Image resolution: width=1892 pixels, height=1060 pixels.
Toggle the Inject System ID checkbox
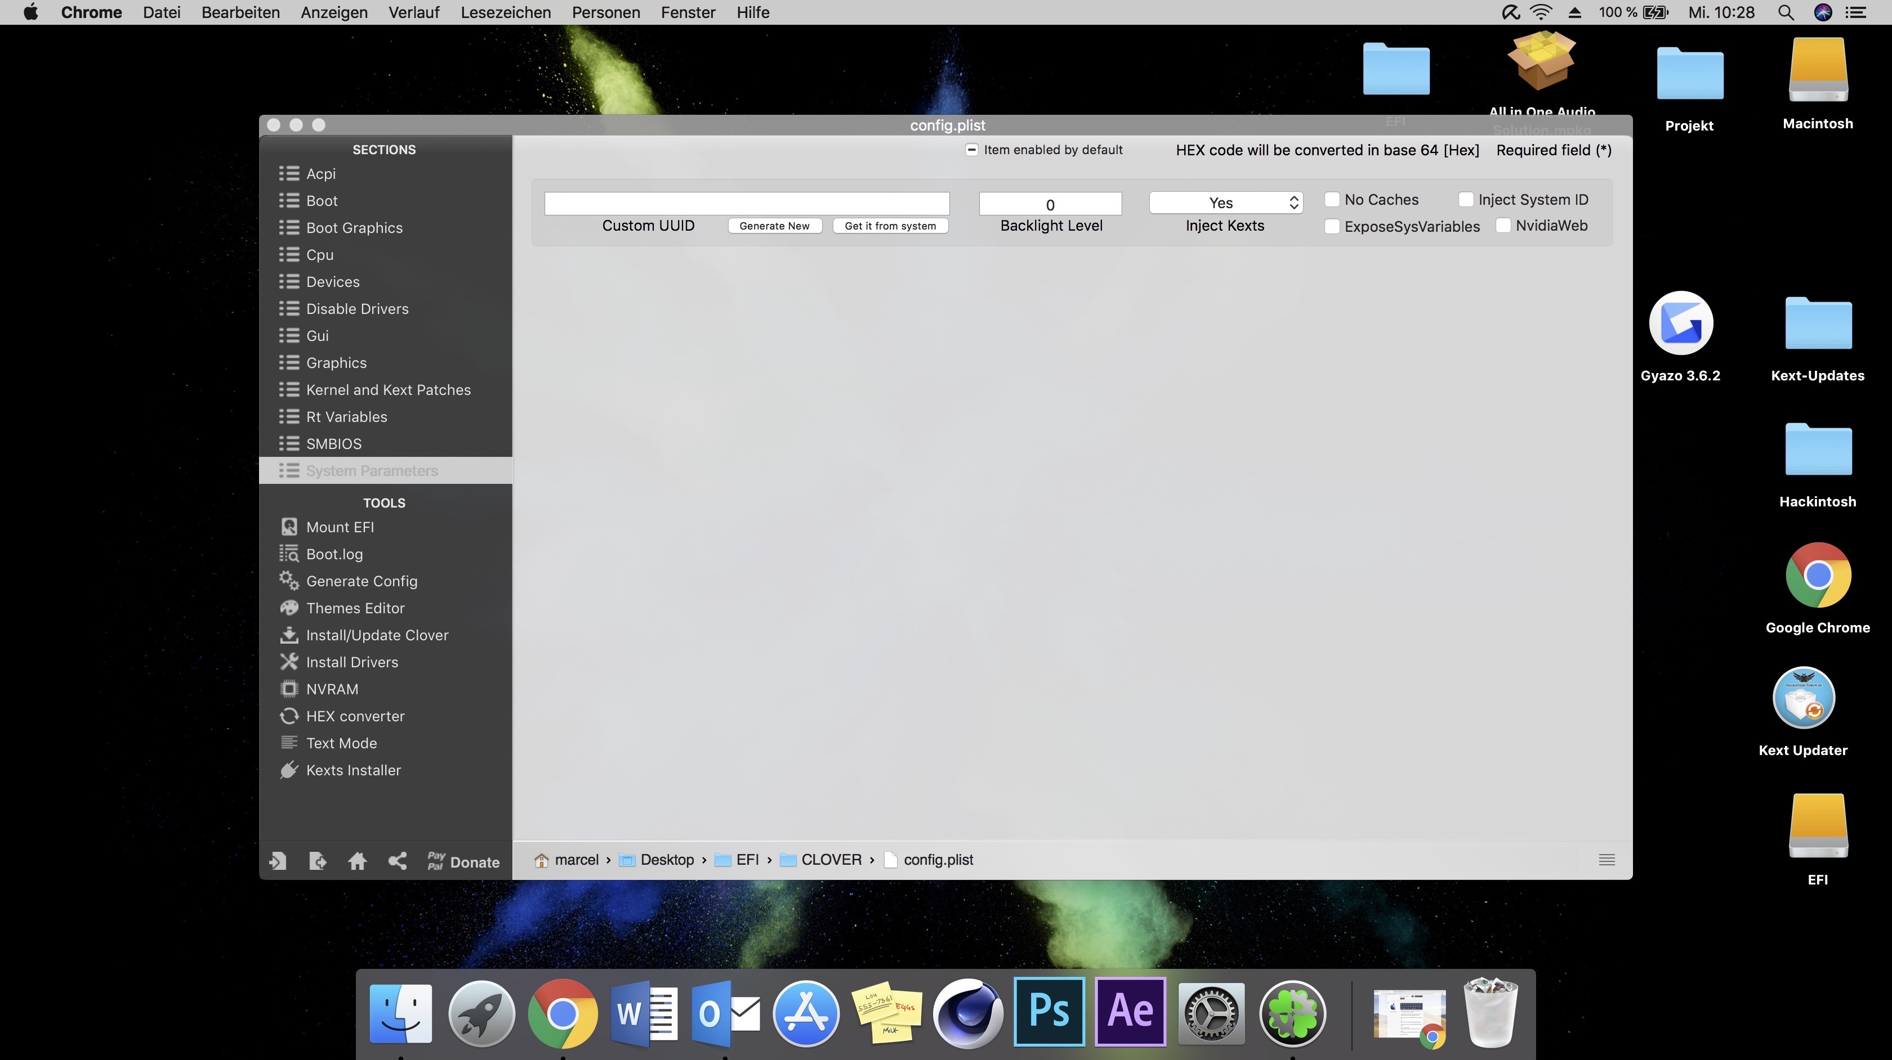(x=1466, y=200)
